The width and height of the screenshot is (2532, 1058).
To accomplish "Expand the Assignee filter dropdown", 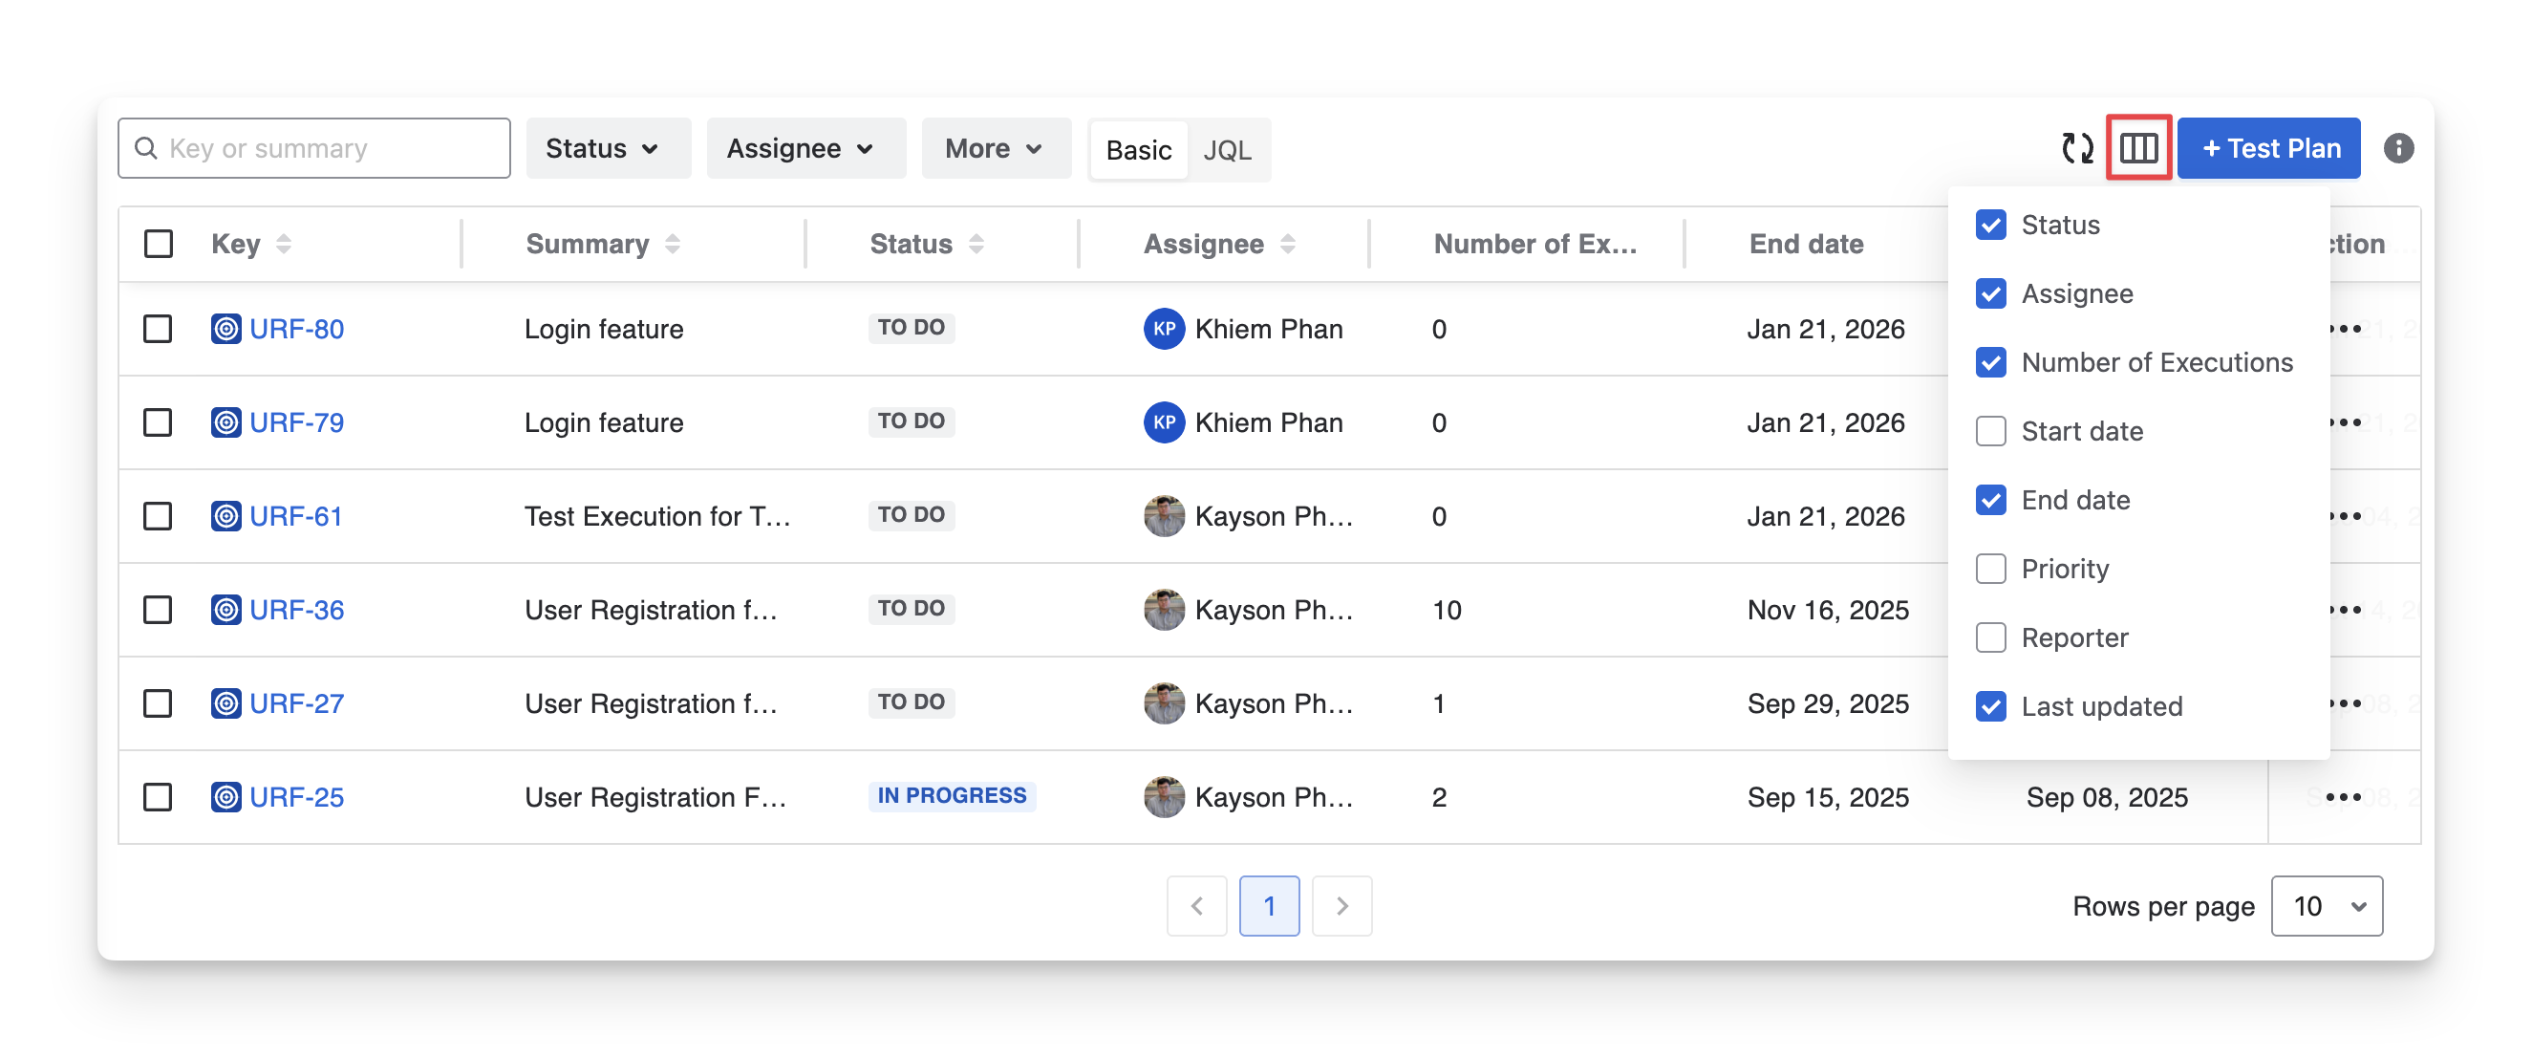I will 805,148.
